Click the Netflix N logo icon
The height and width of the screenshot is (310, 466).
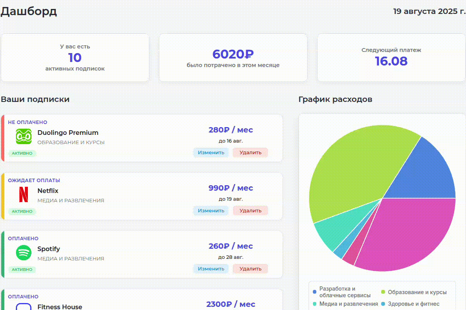(x=24, y=195)
